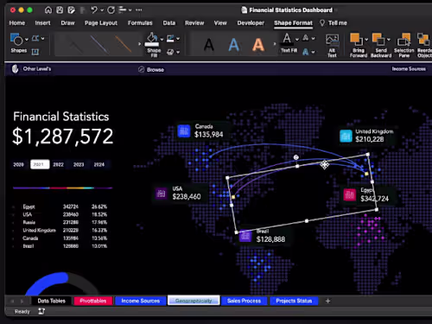The height and width of the screenshot is (324, 432).
Task: Select the Data ribbon tab
Action: 169,23
